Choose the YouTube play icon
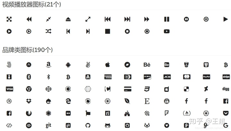The image size is (231, 131). (x=167, y=31)
